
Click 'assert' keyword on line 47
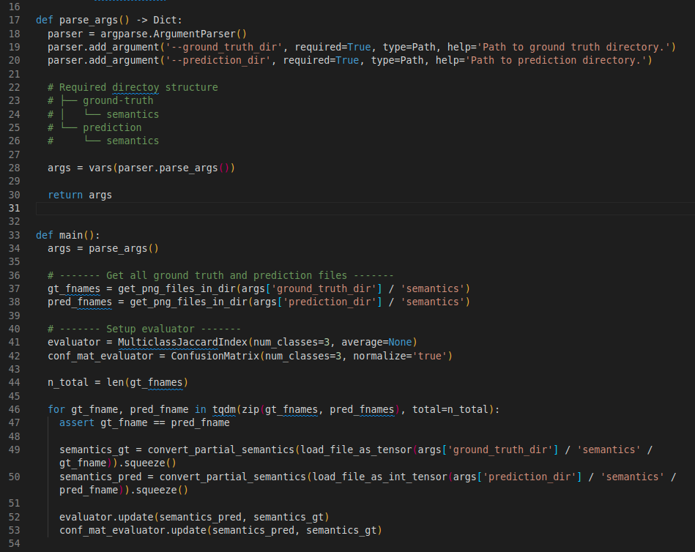click(x=77, y=422)
